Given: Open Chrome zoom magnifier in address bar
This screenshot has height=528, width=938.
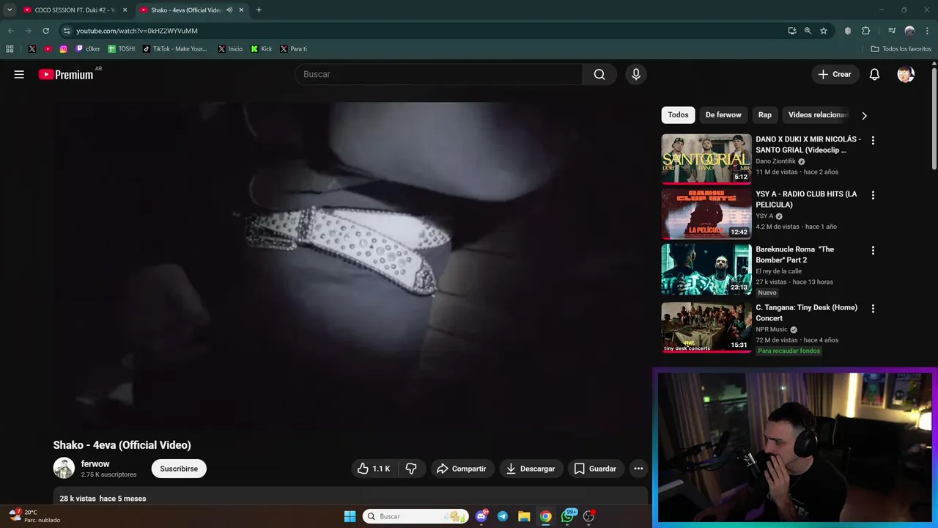Looking at the screenshot, I should [x=808, y=31].
